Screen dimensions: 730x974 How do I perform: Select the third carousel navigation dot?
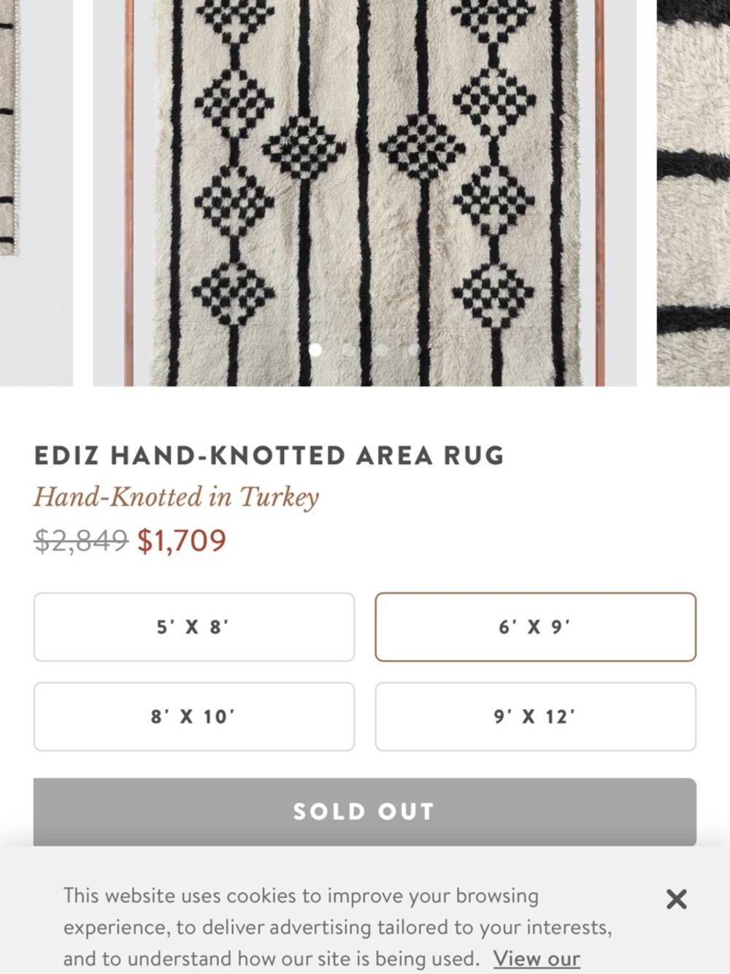click(x=382, y=349)
